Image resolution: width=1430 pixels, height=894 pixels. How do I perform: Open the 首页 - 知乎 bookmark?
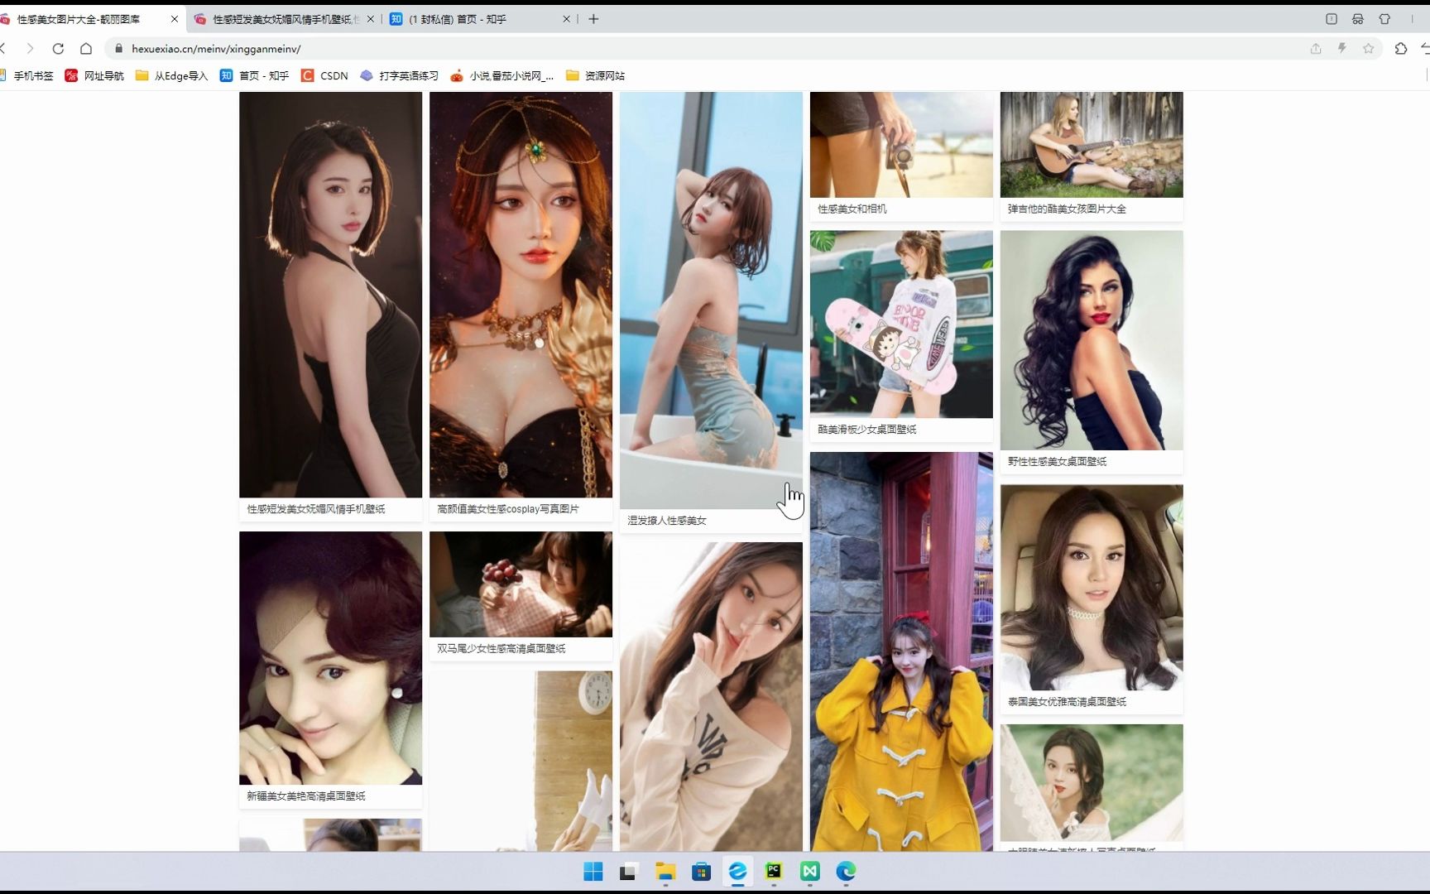click(255, 75)
